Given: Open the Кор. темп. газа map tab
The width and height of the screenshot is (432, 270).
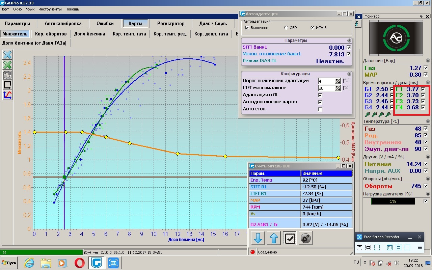Looking at the screenshot, I should click(x=129, y=34).
